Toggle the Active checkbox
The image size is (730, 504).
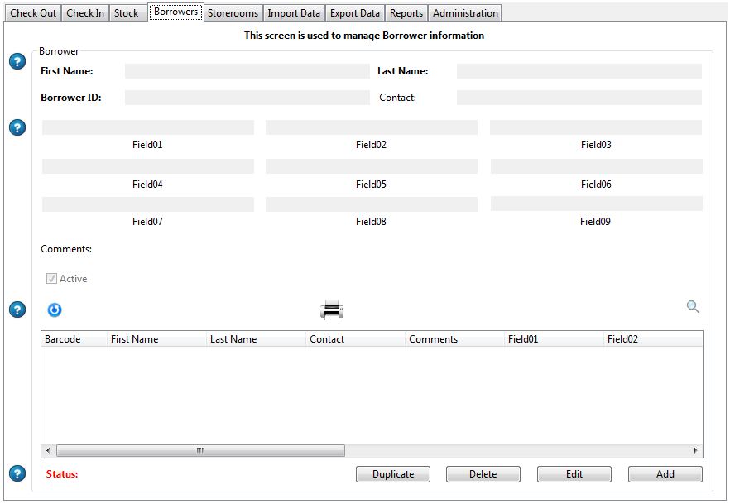[x=52, y=279]
